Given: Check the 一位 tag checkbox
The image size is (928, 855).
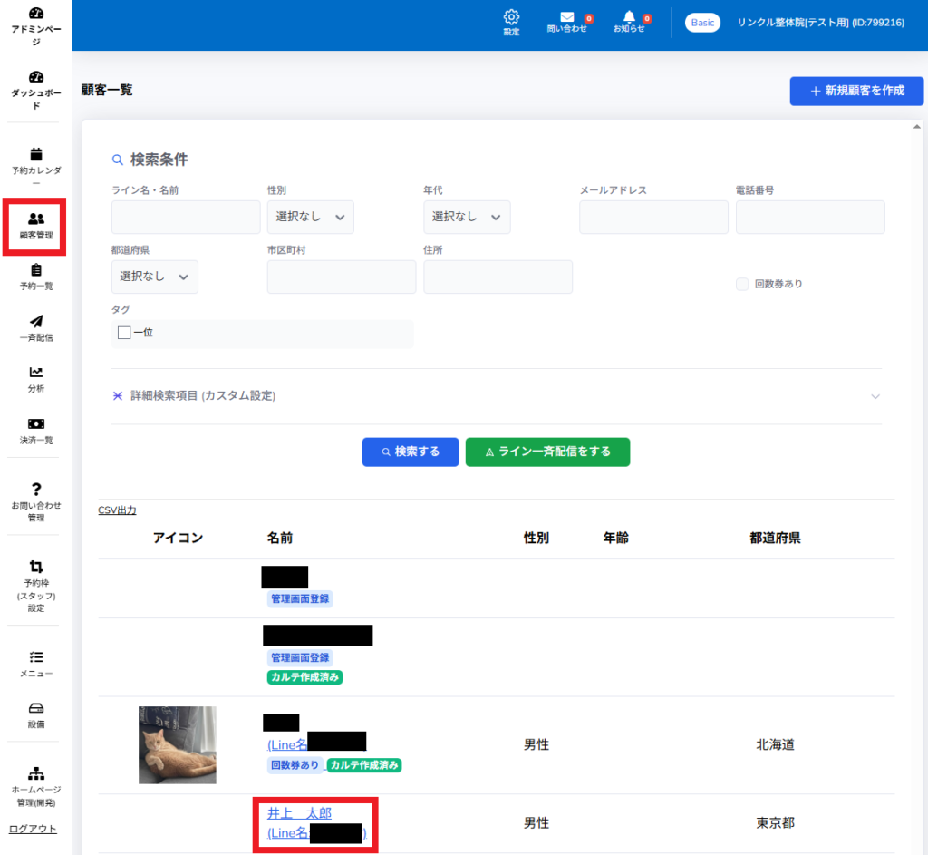Looking at the screenshot, I should [x=125, y=333].
